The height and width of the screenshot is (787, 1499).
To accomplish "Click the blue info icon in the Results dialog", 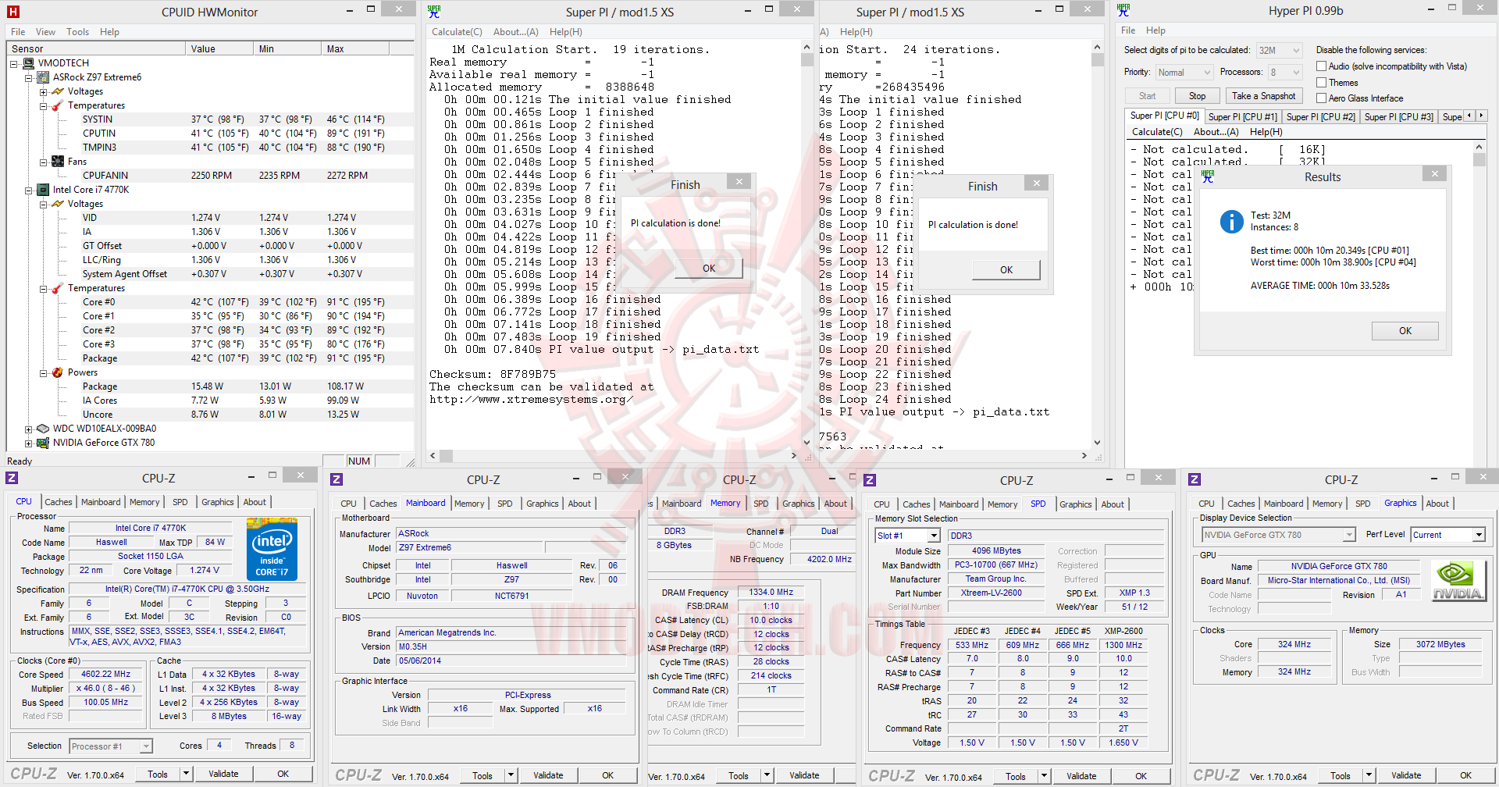I will coord(1231,222).
